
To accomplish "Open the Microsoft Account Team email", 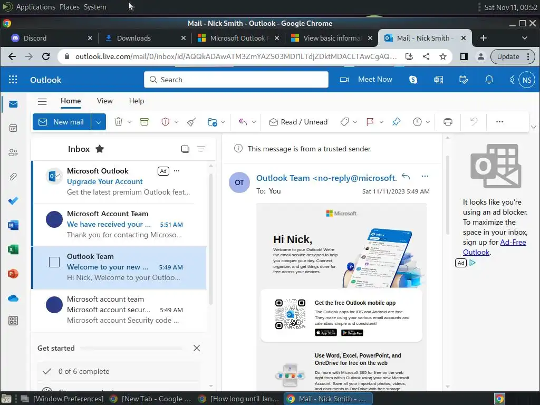I will 119,224.
